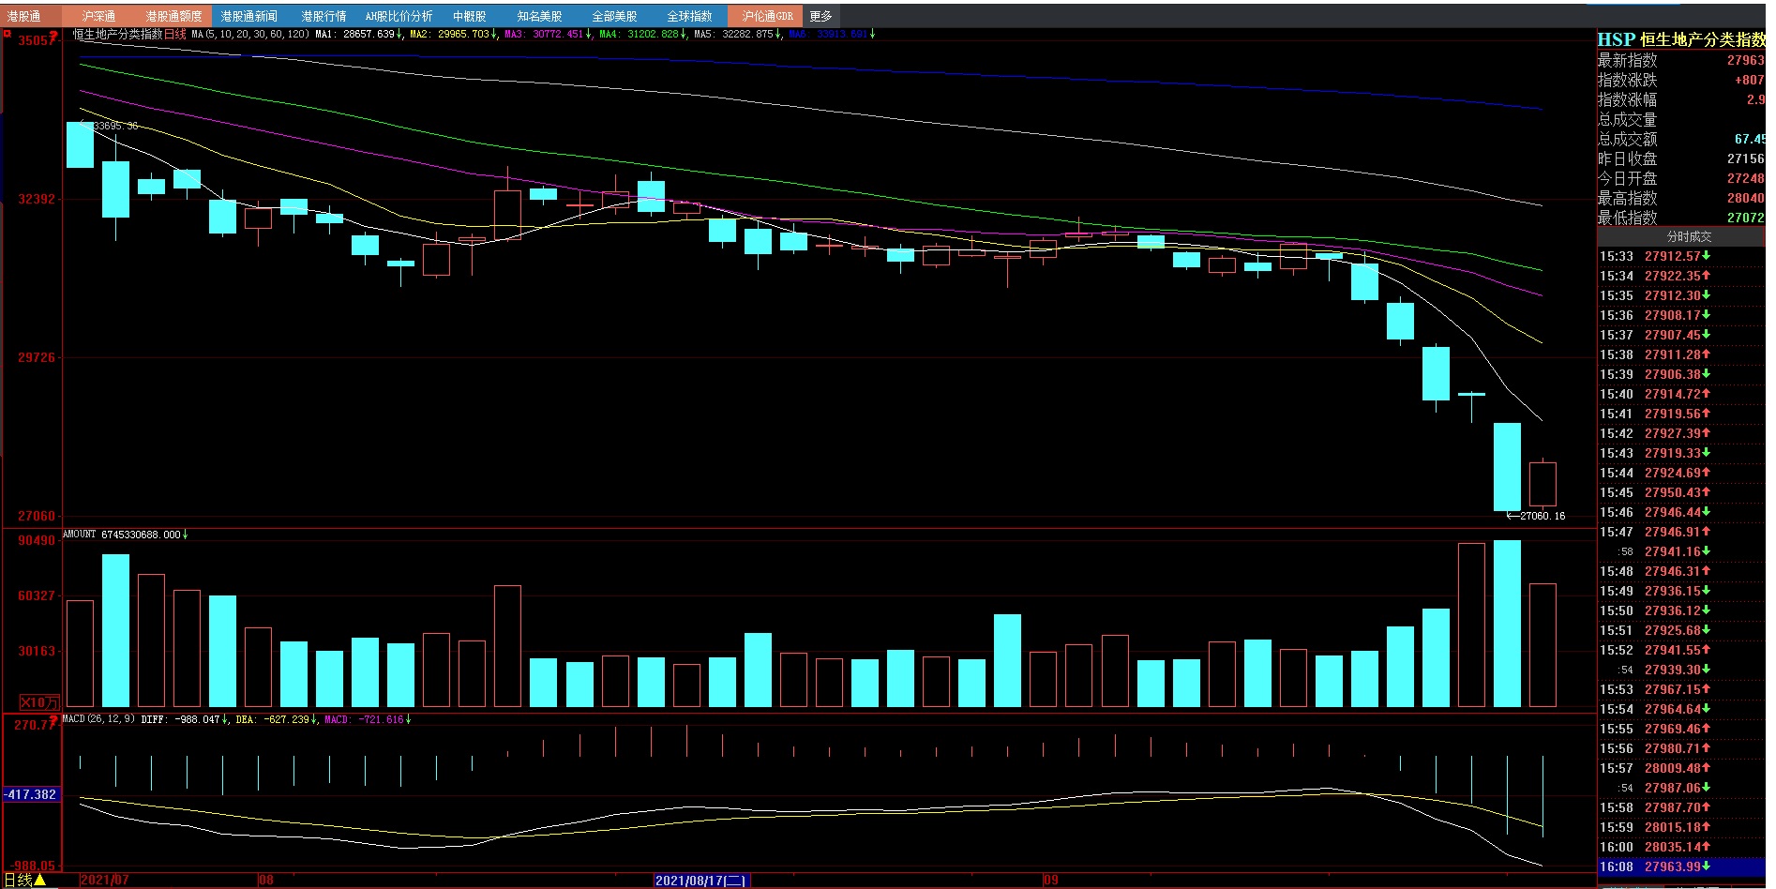Select the 沪伦通GDR tab

click(x=767, y=16)
